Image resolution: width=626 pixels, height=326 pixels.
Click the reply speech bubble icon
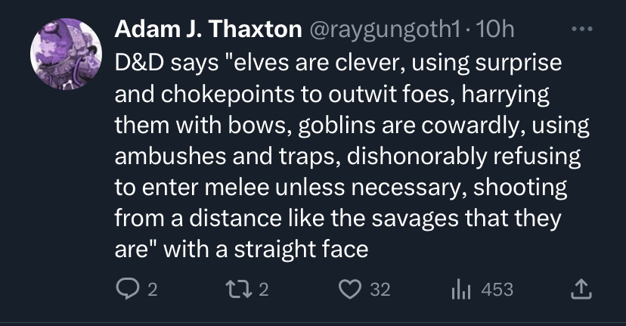click(126, 289)
